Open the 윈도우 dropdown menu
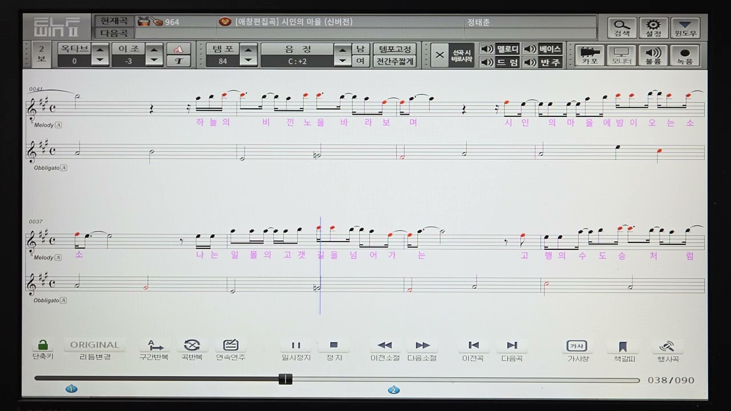 click(x=685, y=27)
